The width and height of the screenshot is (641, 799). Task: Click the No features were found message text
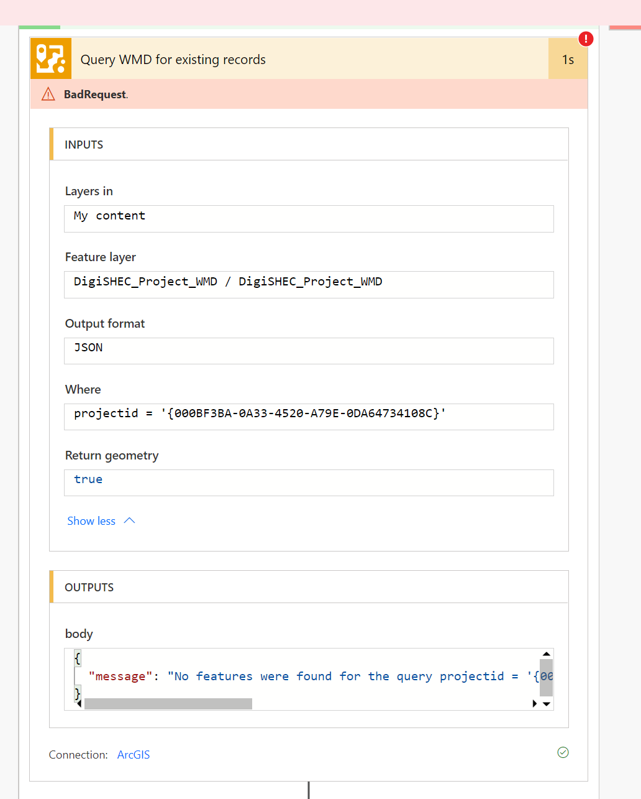tap(360, 677)
